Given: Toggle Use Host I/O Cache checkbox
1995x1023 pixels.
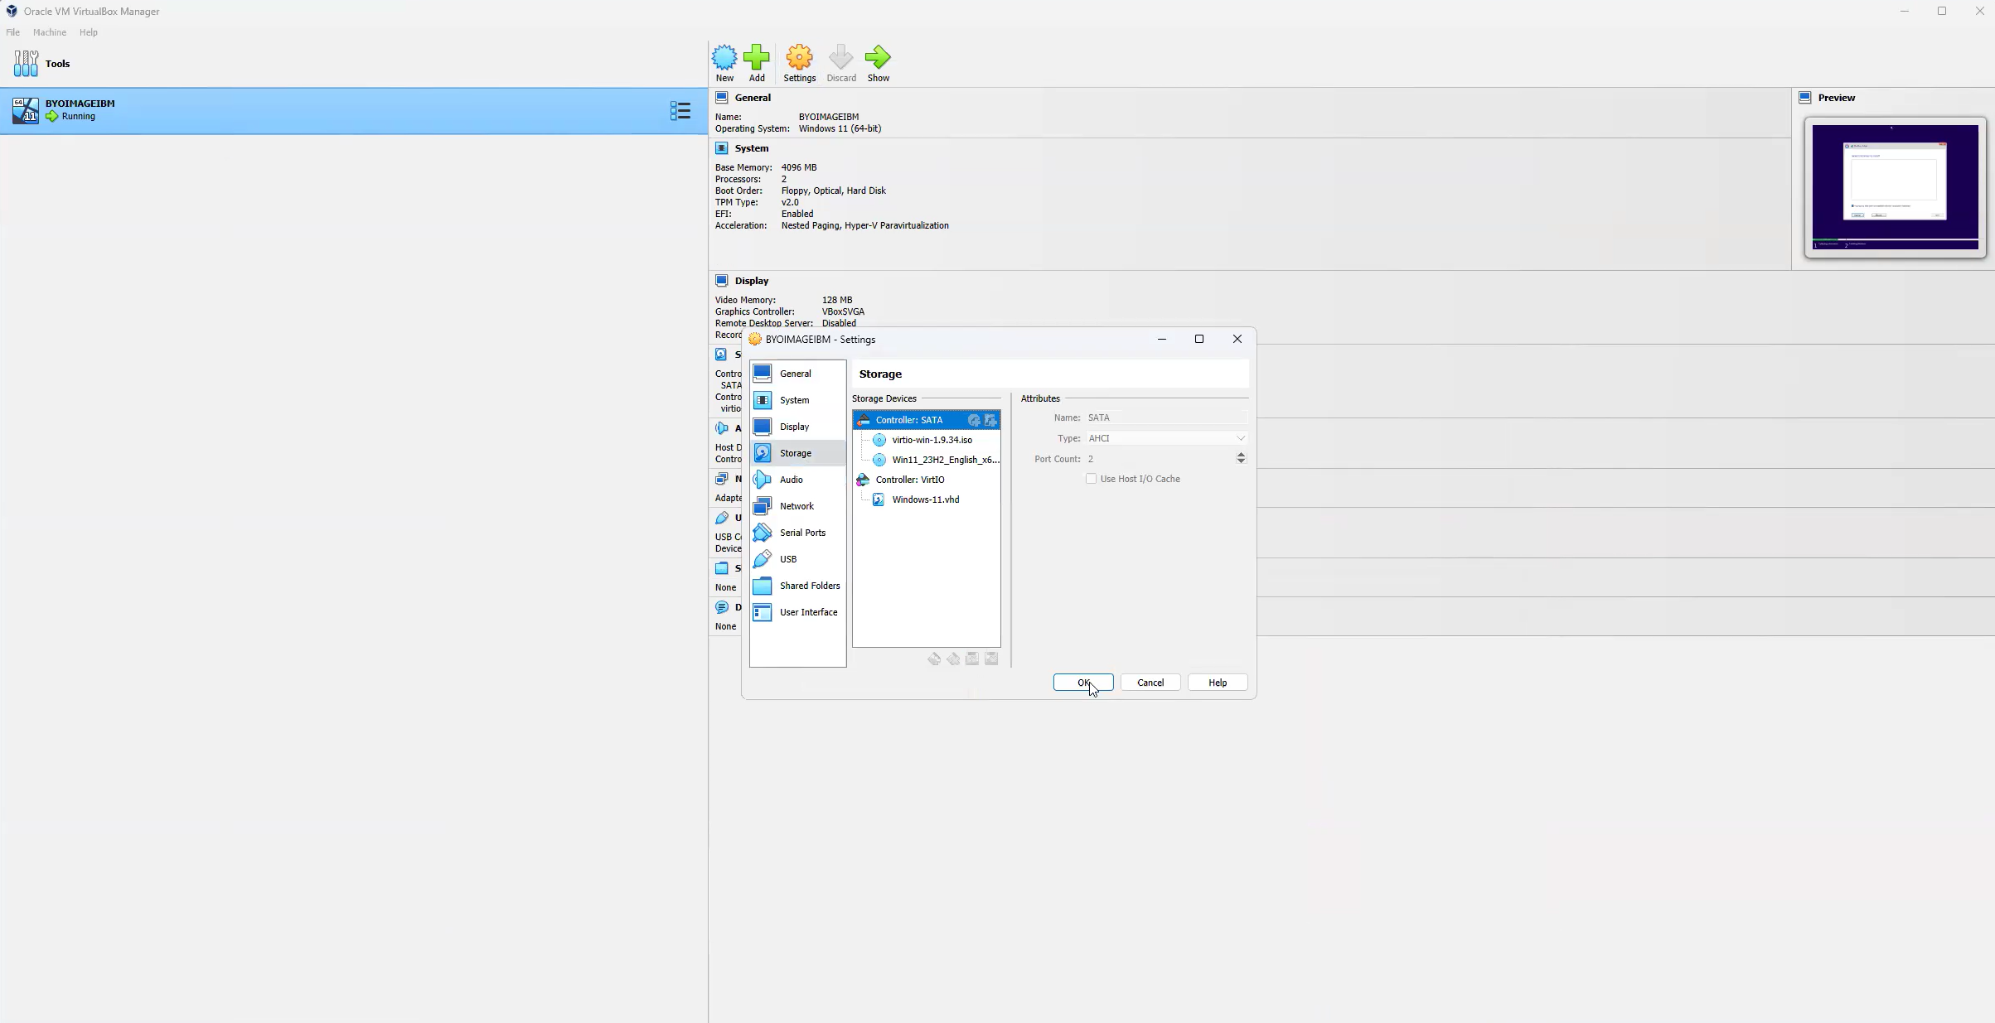Looking at the screenshot, I should click(1090, 478).
